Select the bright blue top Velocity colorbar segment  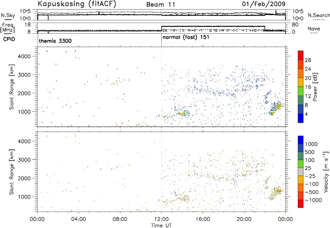[301, 140]
